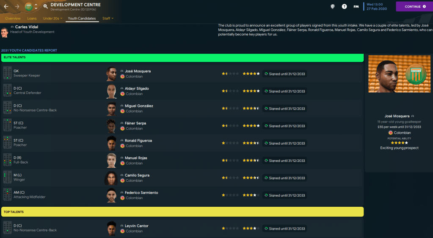Open the FM menu

coord(356,7)
